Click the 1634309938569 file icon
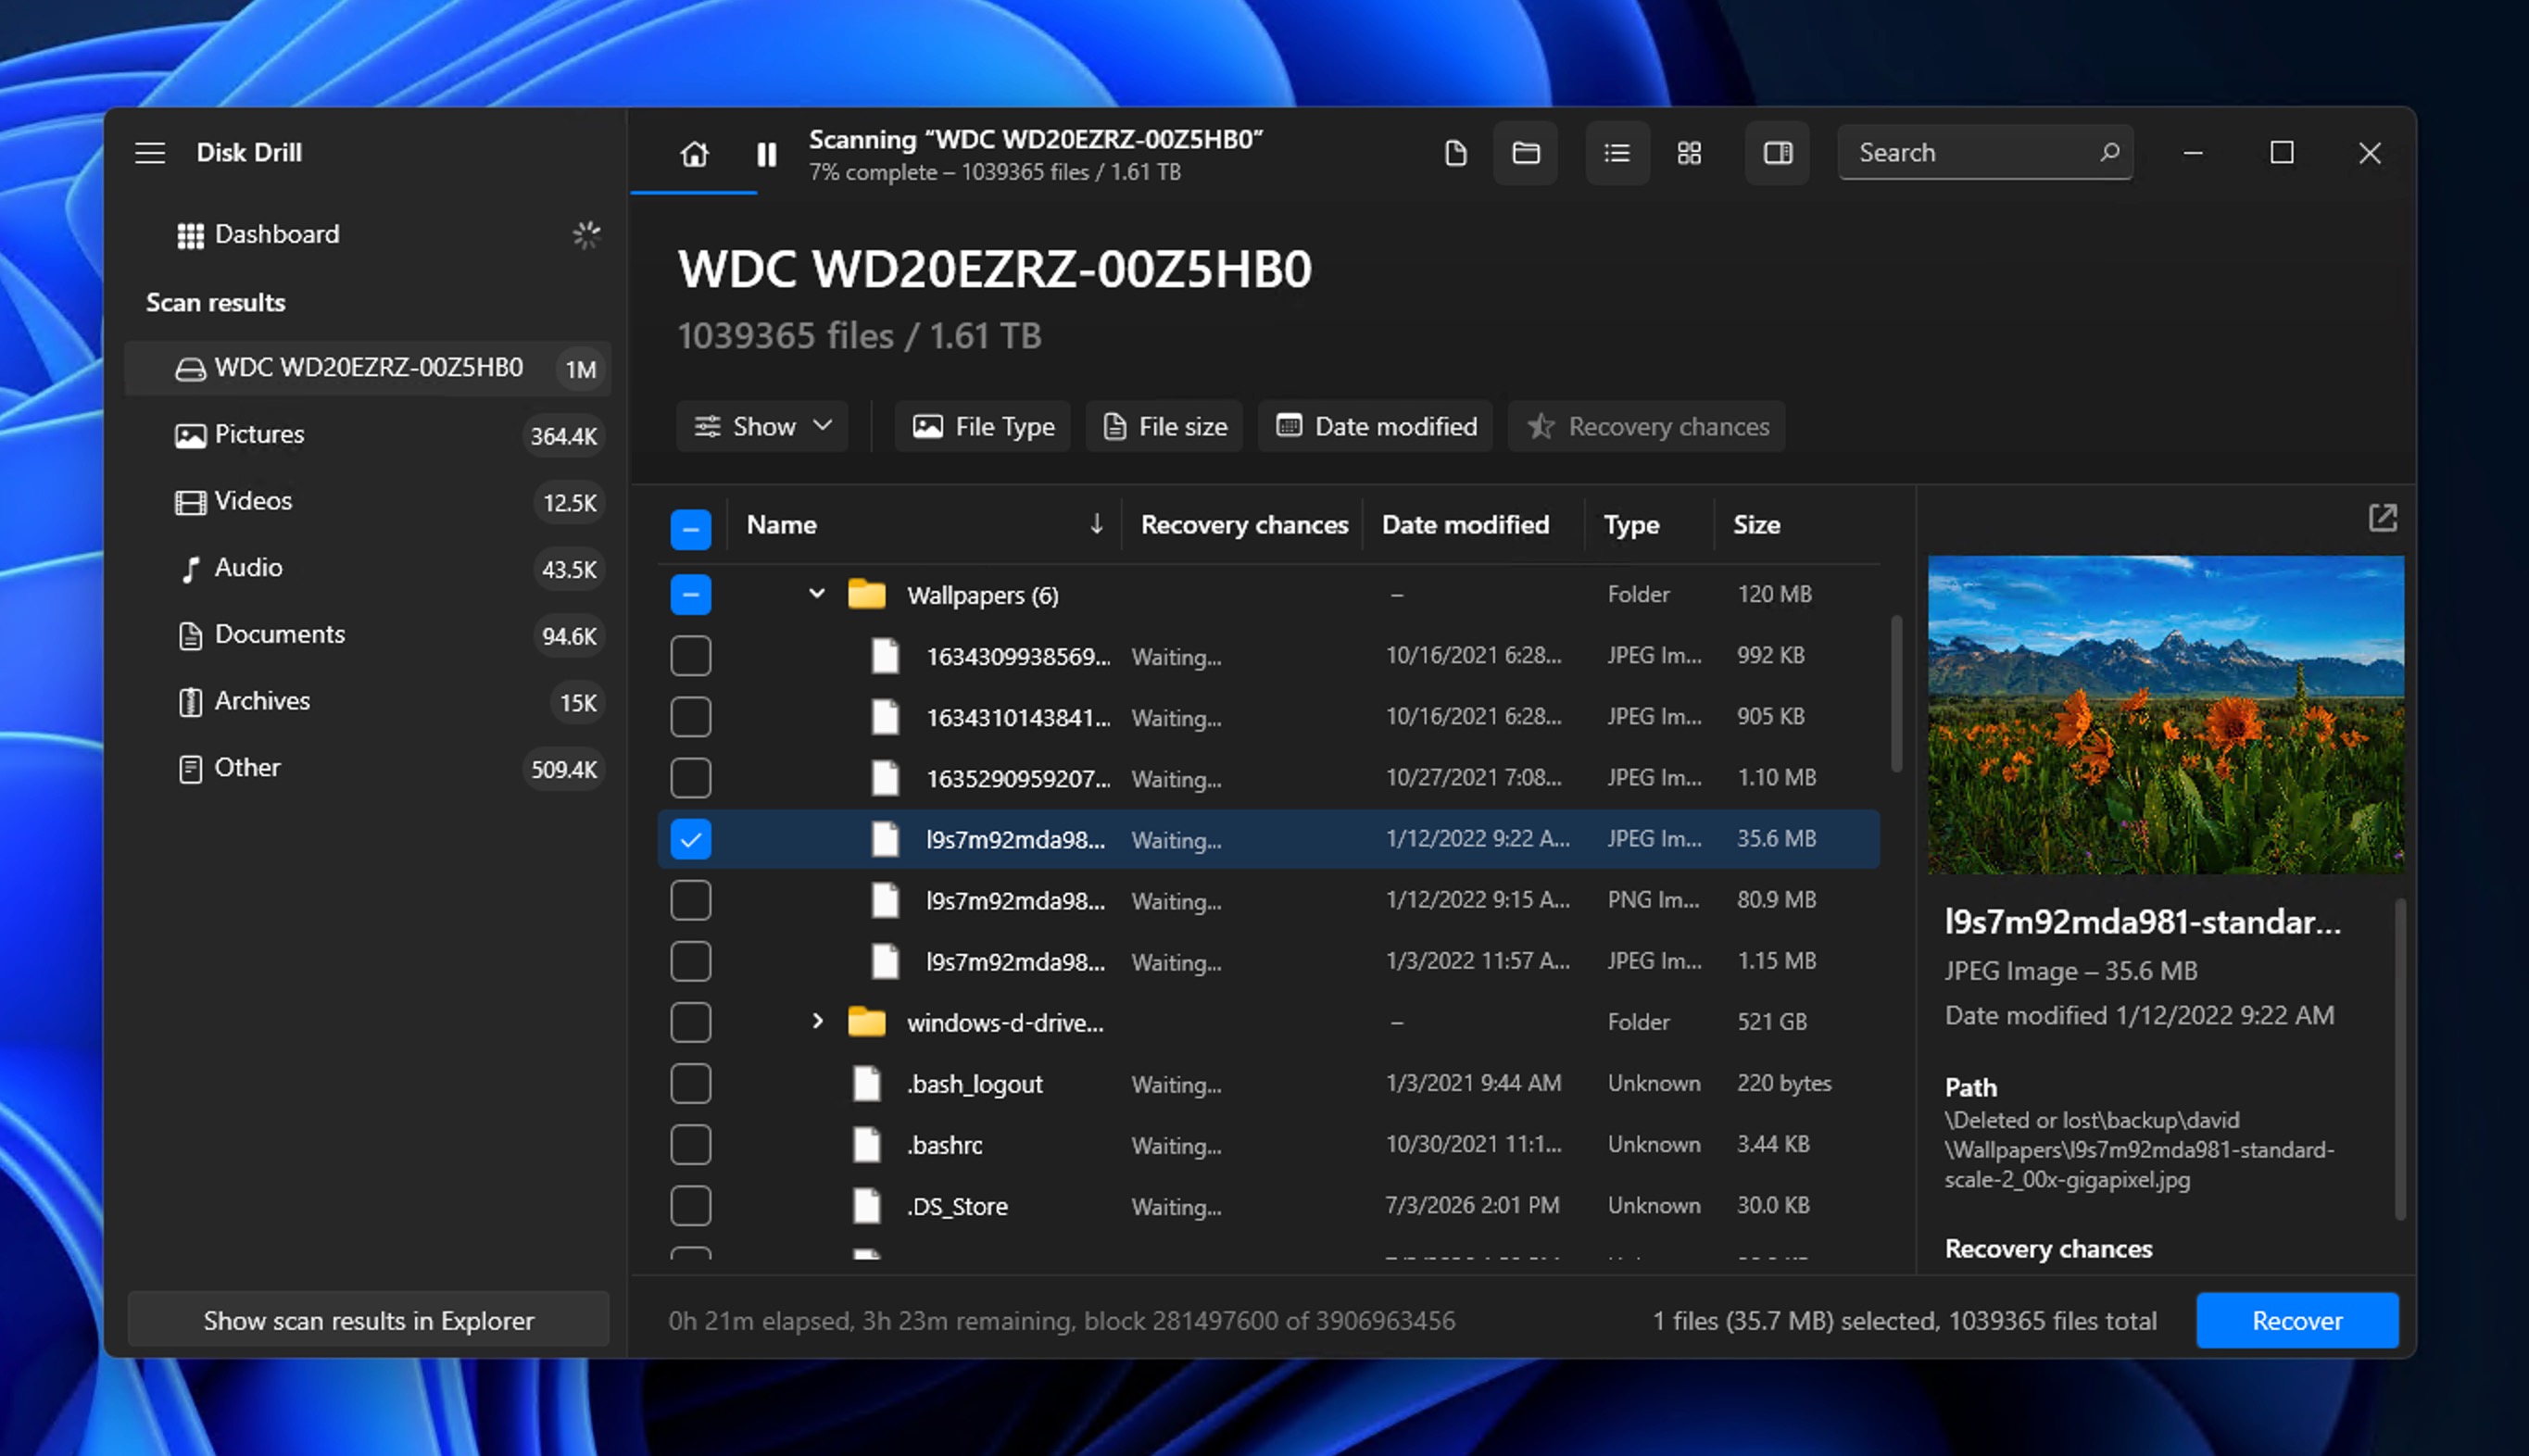The width and height of the screenshot is (2529, 1456). coord(885,656)
